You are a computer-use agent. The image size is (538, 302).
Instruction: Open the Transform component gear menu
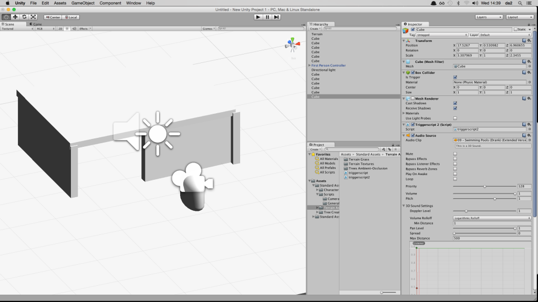coord(530,40)
